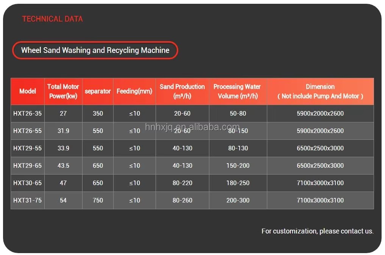Click motor power value 27
Screen dimensions: 385x255
point(63,113)
